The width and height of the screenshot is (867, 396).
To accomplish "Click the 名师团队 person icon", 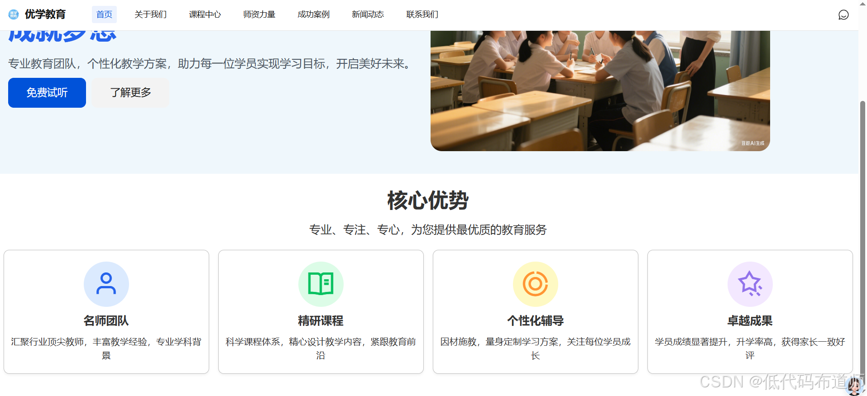I will click(x=106, y=284).
